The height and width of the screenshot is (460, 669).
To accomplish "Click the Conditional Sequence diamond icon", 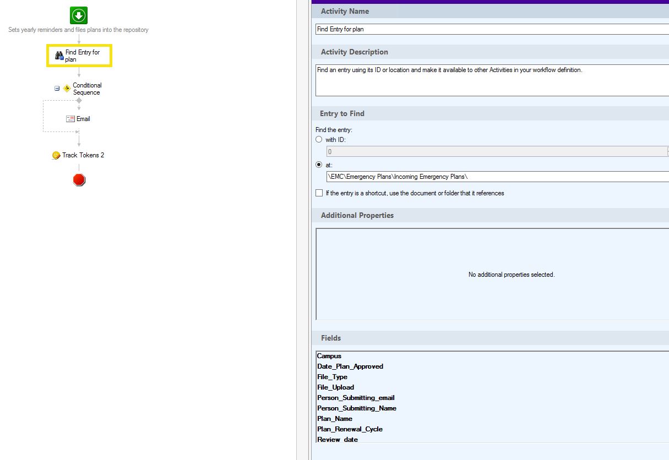I will (67, 89).
